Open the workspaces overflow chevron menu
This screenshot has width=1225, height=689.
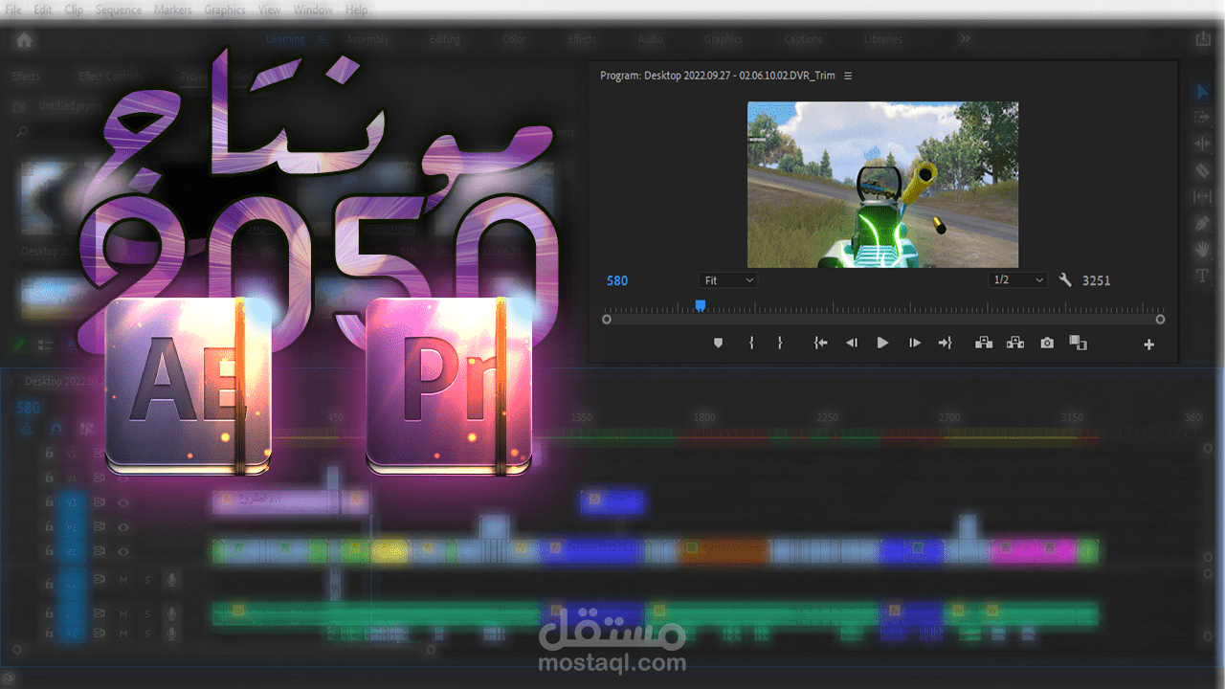965,38
